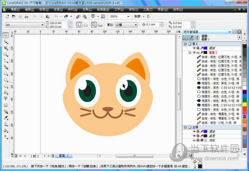The width and height of the screenshot is (249, 171).
Task: Open the redo history dropdown arrow
Action: (x=71, y=16)
